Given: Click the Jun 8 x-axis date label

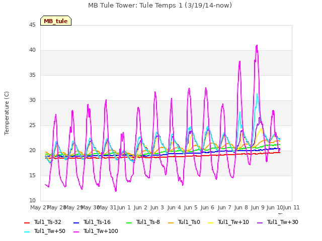Looking at the screenshot, I should (x=241, y=207).
